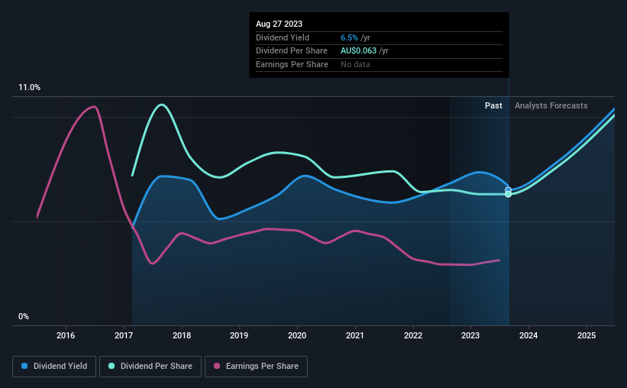627x388 pixels.
Task: Click the Past section label
Action: tap(493, 105)
